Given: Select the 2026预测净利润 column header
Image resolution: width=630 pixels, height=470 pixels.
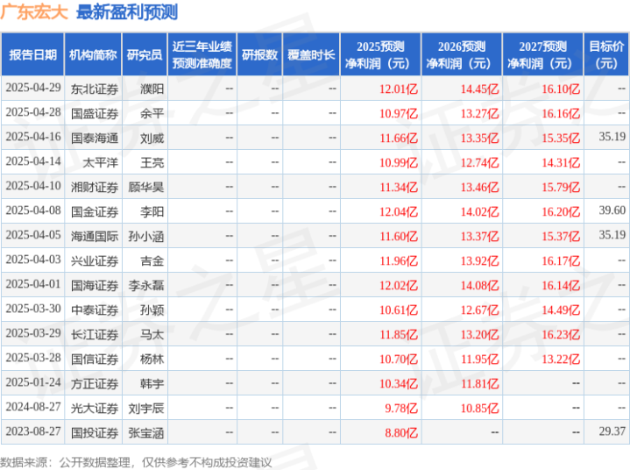Looking at the screenshot, I should tap(462, 54).
